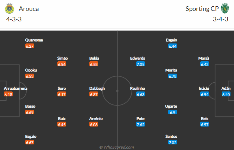Click player name Basso
234x150 pixels.
(x=30, y=106)
